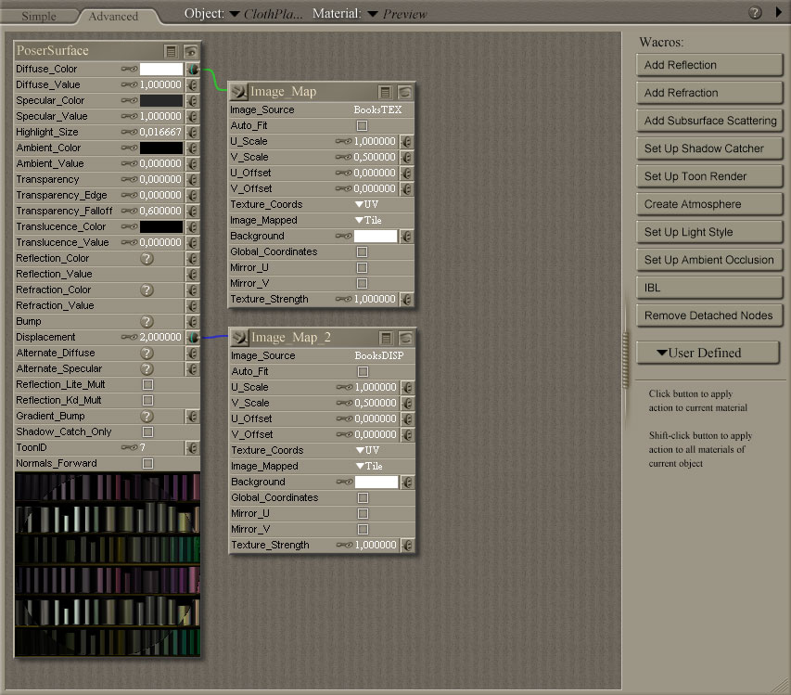Open Texture_Coords UV dropdown in Image_Map
The width and height of the screenshot is (791, 695).
(366, 204)
